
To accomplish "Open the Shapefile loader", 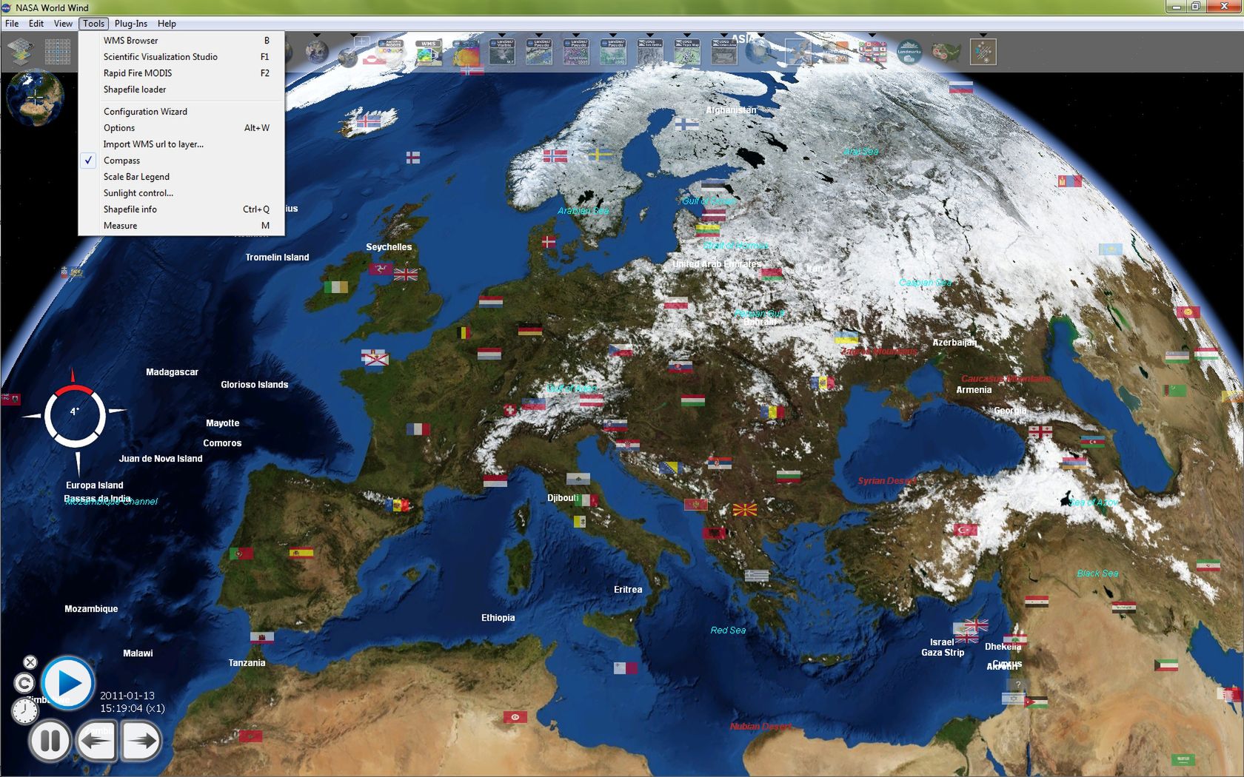I will (181, 90).
